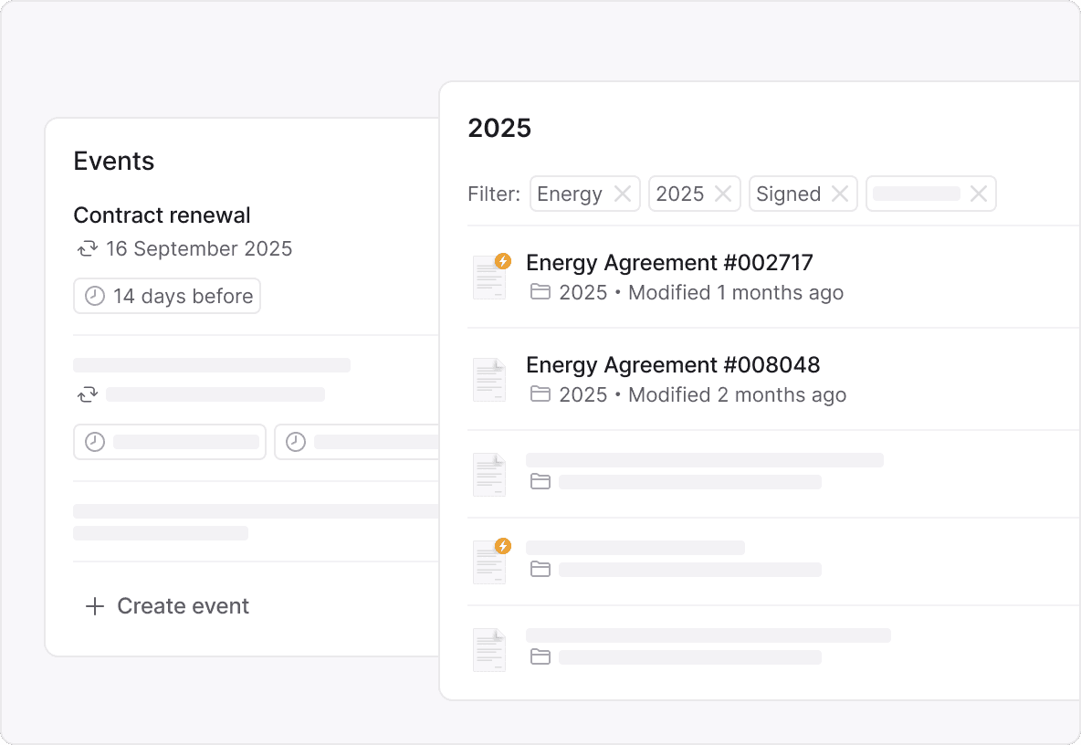The height and width of the screenshot is (745, 1081).
Task: Click folder icon under Energy Agreement #002717
Action: coord(540,292)
